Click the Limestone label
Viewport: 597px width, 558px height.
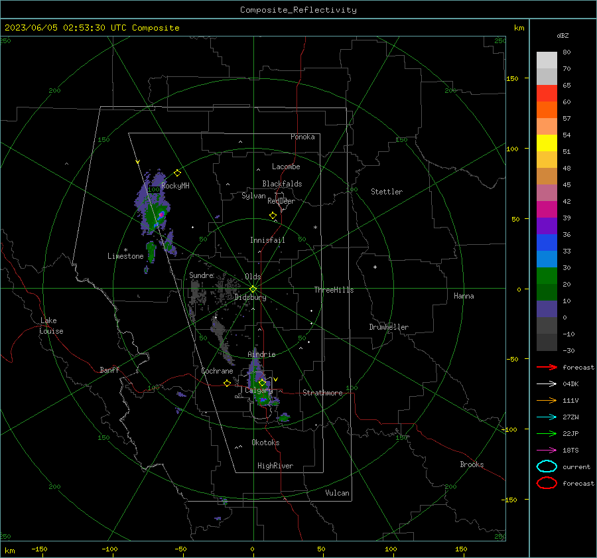tap(125, 256)
